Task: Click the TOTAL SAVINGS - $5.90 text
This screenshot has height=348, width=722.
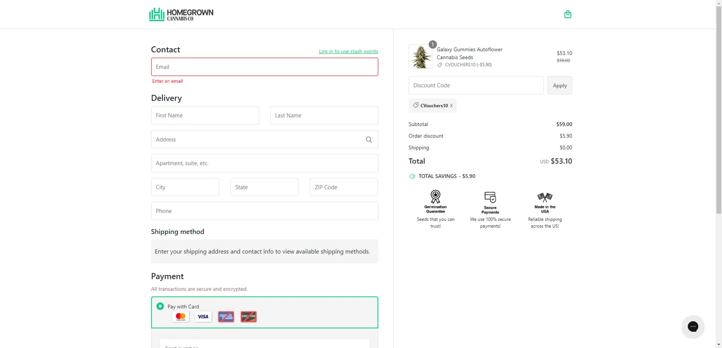Action: pos(447,176)
